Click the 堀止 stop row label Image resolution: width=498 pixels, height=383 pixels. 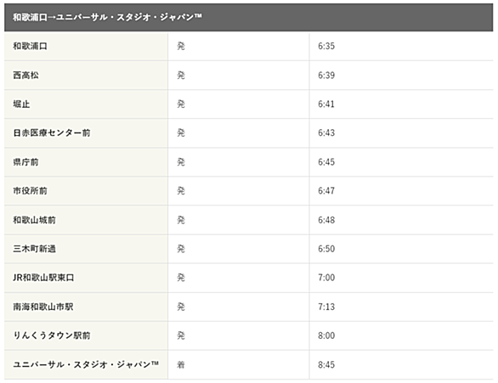[x=21, y=104]
